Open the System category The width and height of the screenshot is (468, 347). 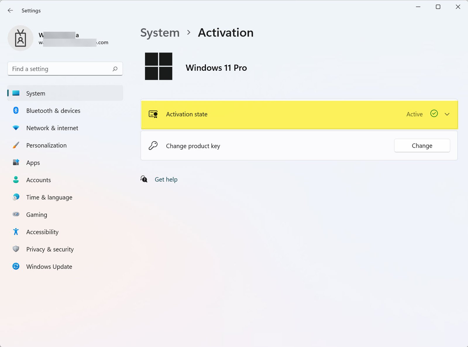coord(65,93)
